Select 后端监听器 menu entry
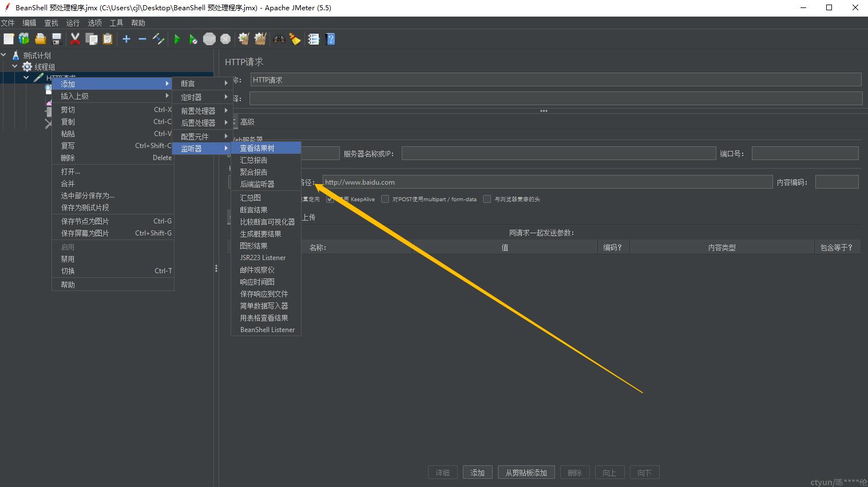The width and height of the screenshot is (868, 487). (266, 184)
